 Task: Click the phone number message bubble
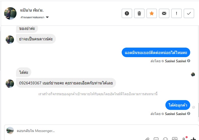pos(66,83)
